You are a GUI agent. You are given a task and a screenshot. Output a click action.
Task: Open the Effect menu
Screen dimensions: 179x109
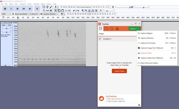point(43,4)
